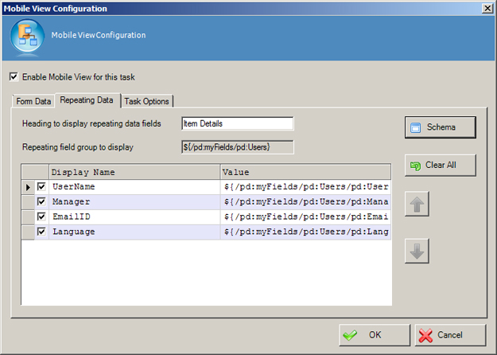Click the move down arrow button
Image resolution: width=497 pixels, height=355 pixels.
tap(417, 251)
